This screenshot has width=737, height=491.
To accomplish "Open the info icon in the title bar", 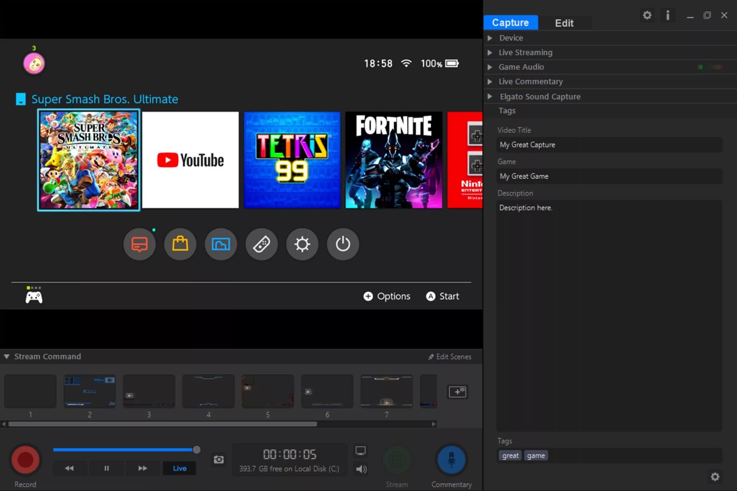I will 668,15.
